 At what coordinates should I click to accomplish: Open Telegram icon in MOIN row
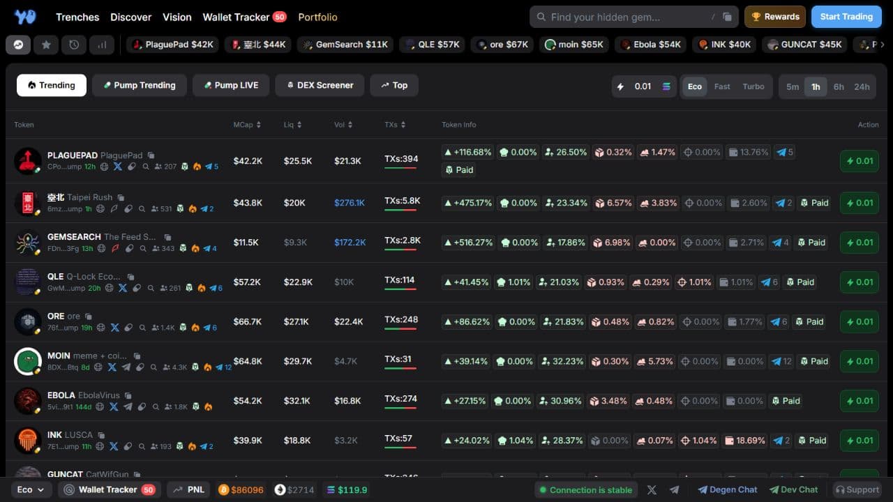[x=126, y=367]
